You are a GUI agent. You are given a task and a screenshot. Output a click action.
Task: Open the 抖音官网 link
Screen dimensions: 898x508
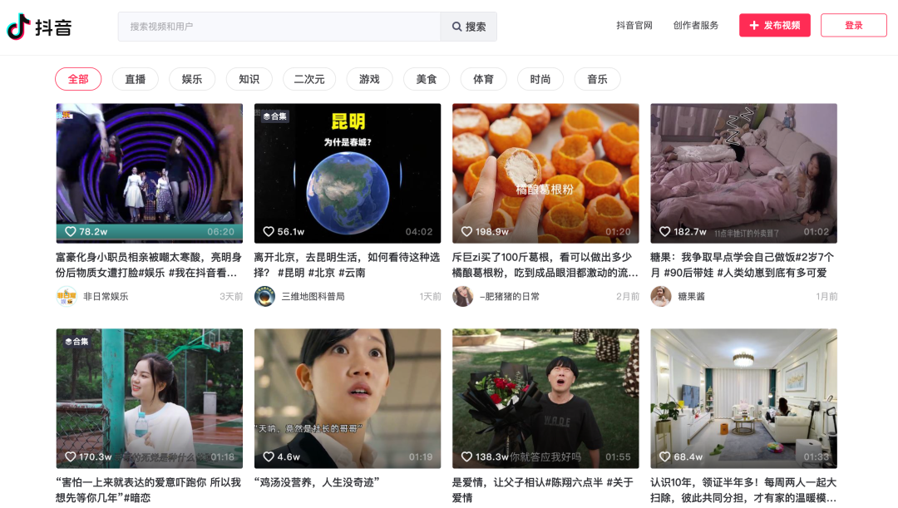634,25
